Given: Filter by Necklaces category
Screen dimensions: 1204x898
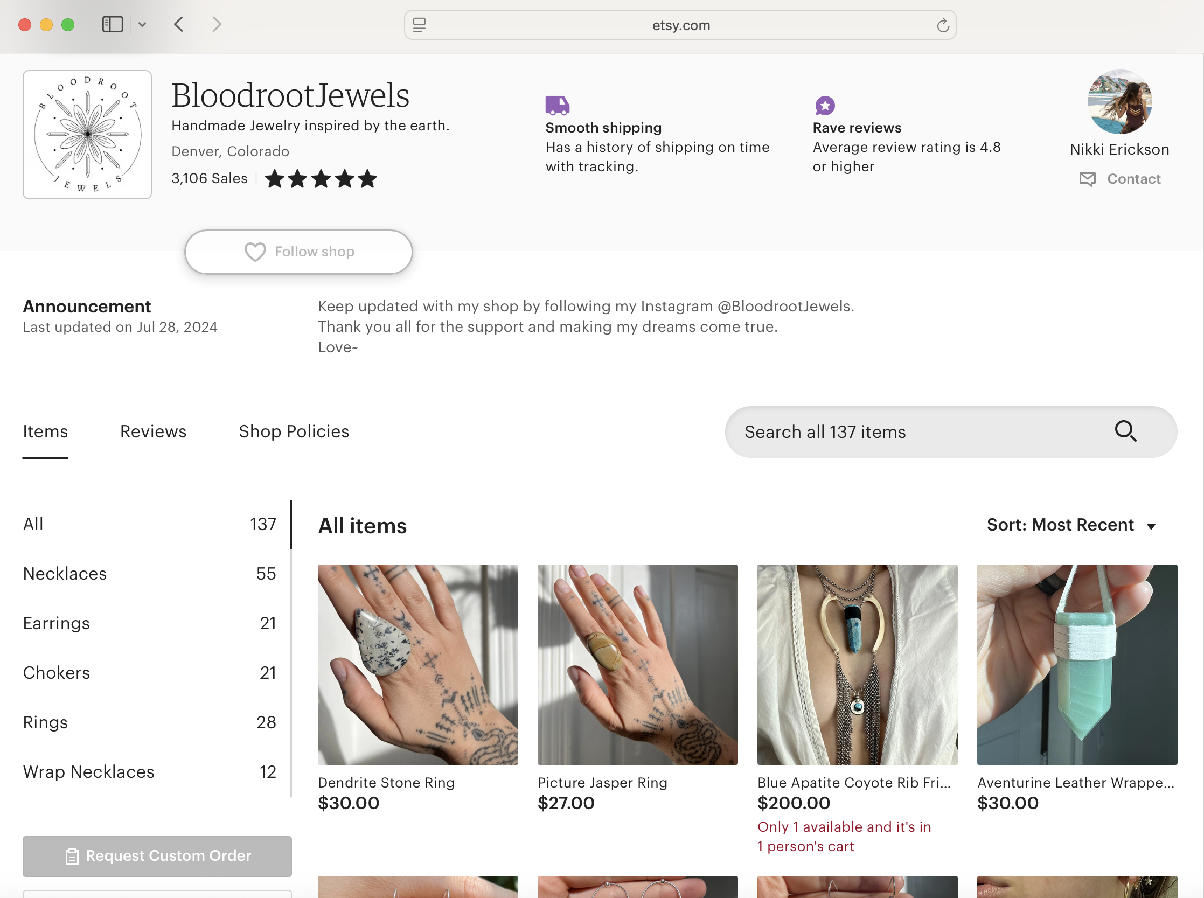Looking at the screenshot, I should pos(65,574).
